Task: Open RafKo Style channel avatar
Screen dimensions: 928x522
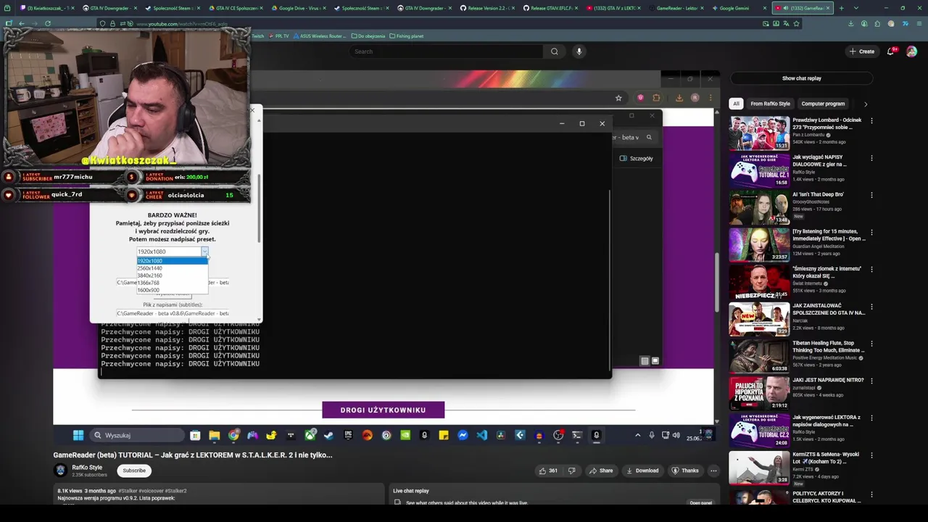Action: [x=61, y=471]
